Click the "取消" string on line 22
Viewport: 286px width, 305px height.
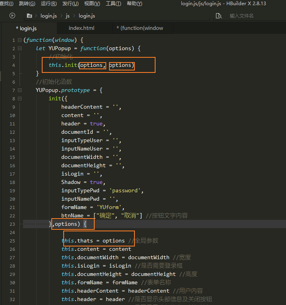[130, 216]
